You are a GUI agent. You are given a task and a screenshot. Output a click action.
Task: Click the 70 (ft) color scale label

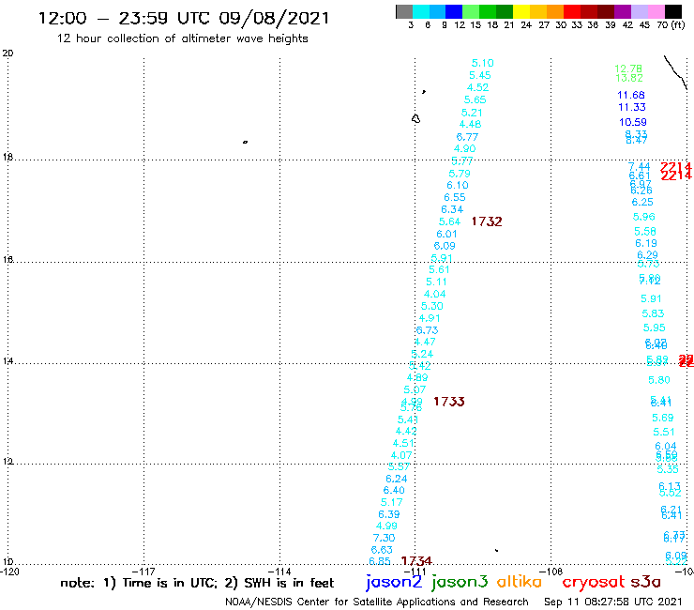671,25
